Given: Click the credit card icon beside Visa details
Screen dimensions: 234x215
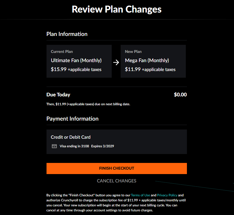Looking at the screenshot, I should tap(54, 146).
